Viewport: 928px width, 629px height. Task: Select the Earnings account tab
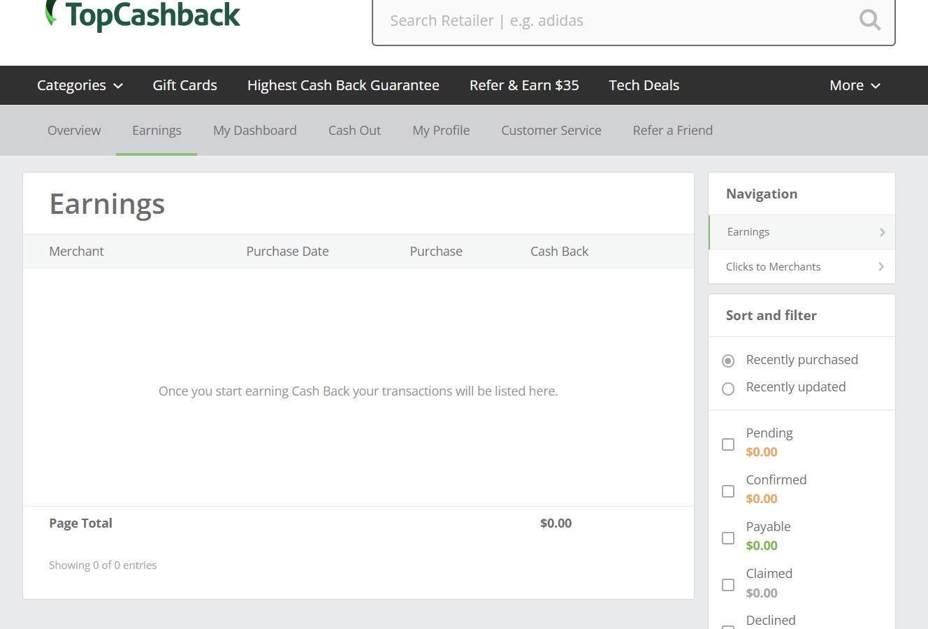coord(157,131)
